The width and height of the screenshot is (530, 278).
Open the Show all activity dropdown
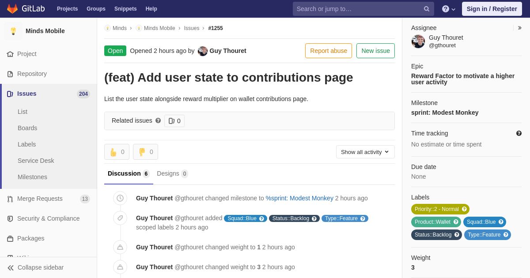(x=365, y=152)
